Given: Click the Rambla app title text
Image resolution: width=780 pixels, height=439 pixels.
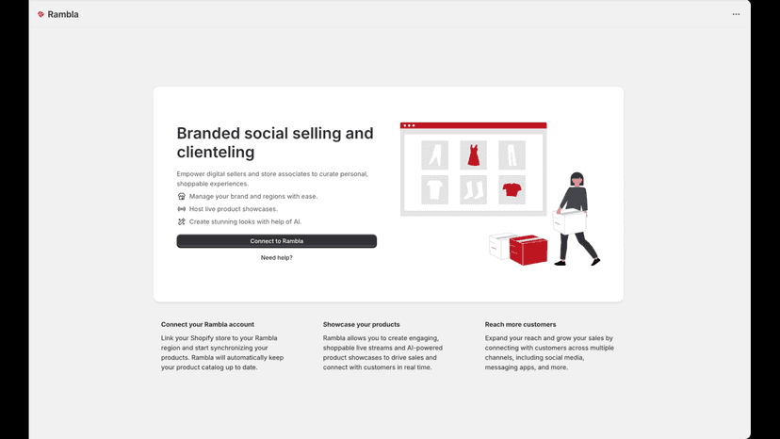Looking at the screenshot, I should pos(63,14).
